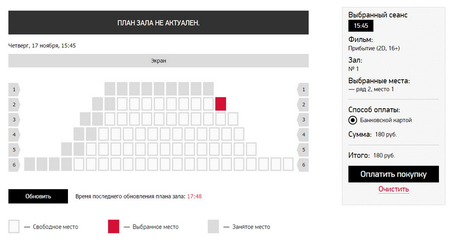The height and width of the screenshot is (240, 450).
Task: Click the leftmost occupied seat in row 6
Action: point(29,164)
